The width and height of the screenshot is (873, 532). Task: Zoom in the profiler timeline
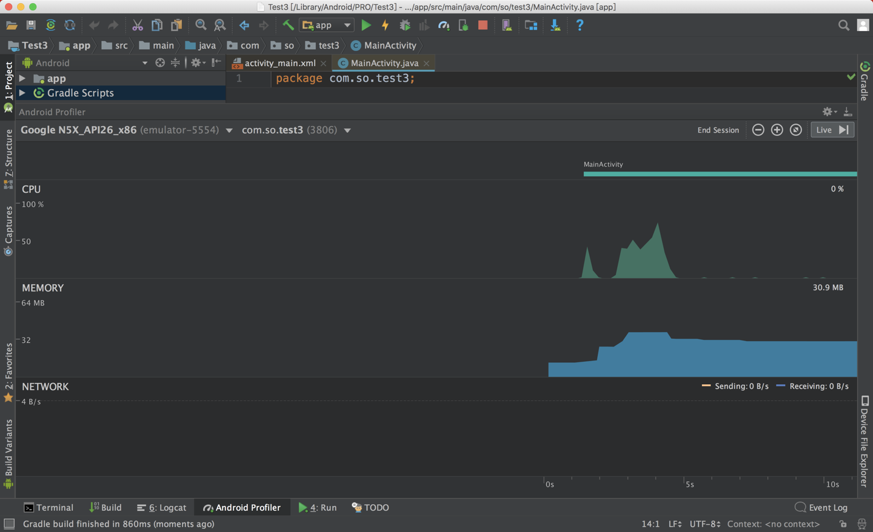777,130
